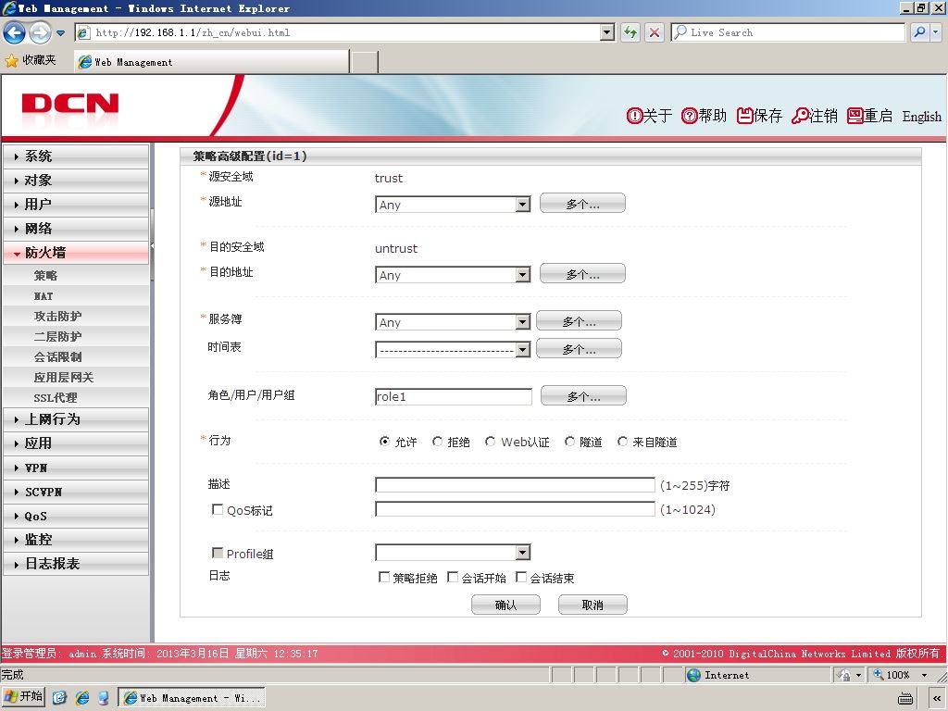Select the 拒绝 (Deny) radio button

click(437, 442)
